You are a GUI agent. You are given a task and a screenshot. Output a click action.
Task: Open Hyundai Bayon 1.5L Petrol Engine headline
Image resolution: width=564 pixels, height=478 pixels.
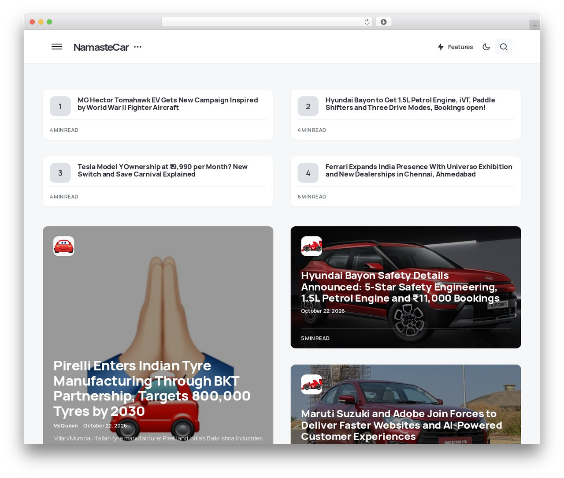pyautogui.click(x=410, y=104)
